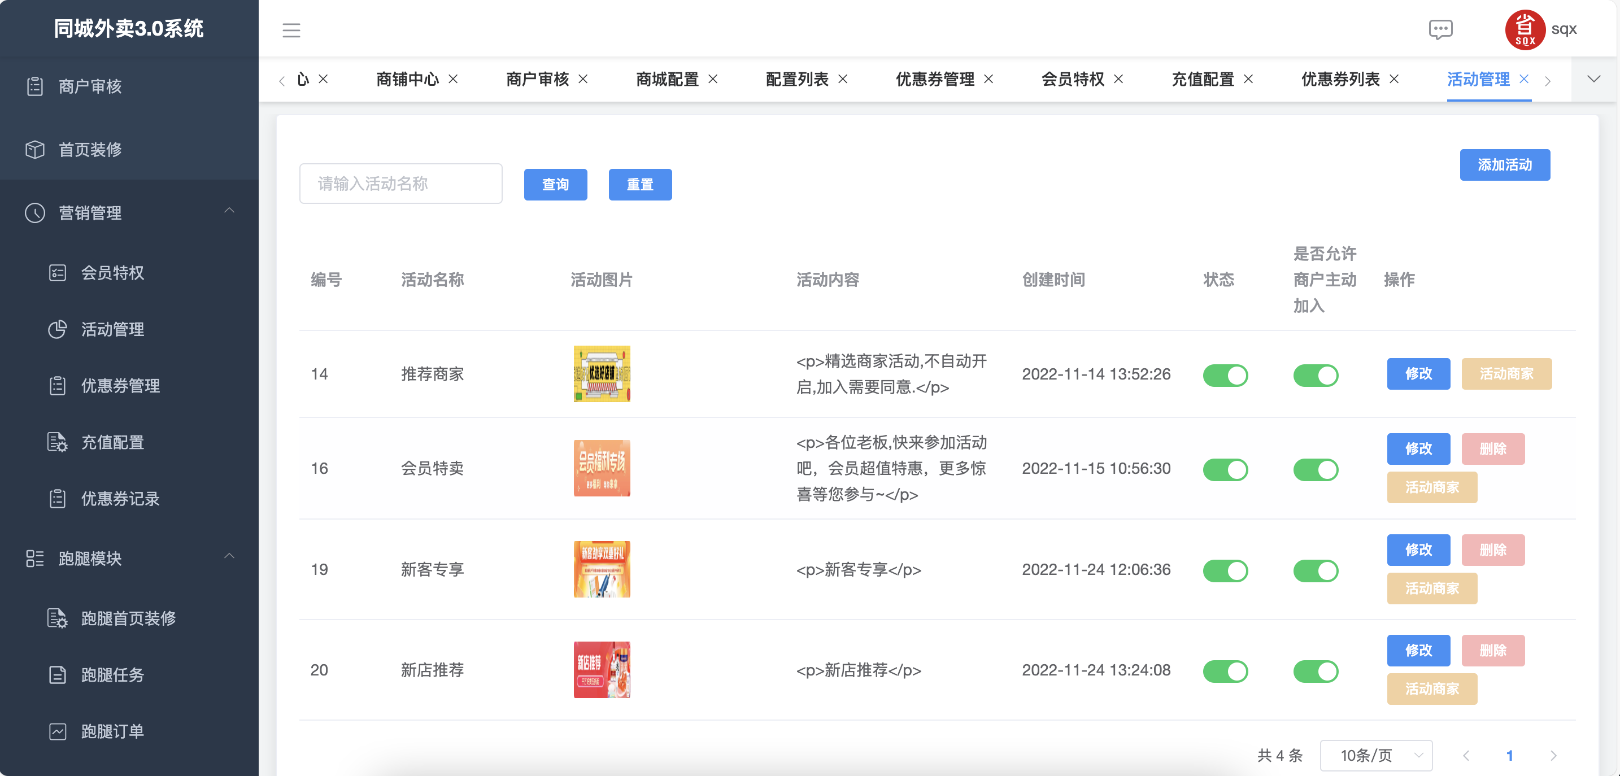This screenshot has width=1620, height=776.
Task: Toggle 状态 switch for 新客专享
Action: (x=1225, y=571)
